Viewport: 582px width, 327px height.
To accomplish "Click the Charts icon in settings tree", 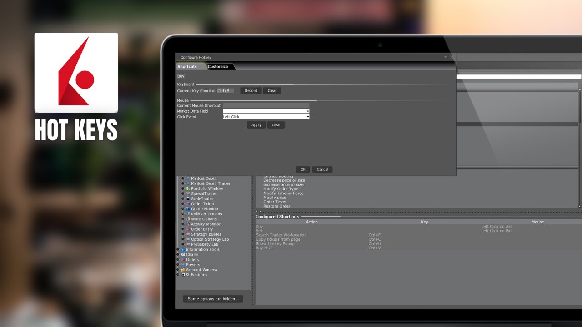I will 183,254.
